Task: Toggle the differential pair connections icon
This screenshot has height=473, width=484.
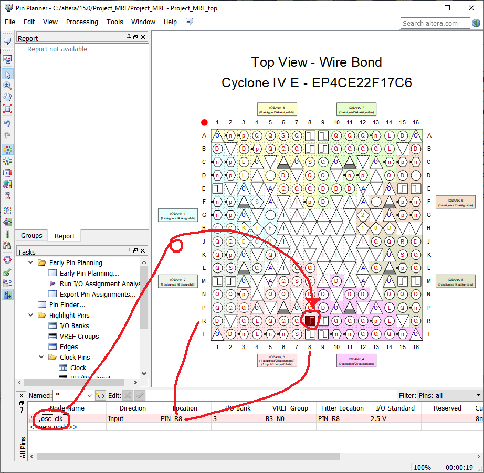Action: (7, 196)
